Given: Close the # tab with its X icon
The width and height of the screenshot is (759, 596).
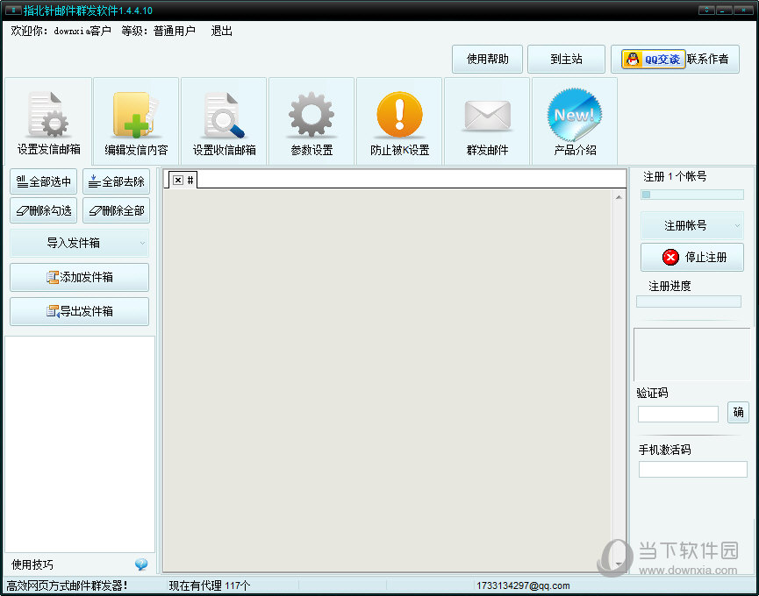Looking at the screenshot, I should pyautogui.click(x=178, y=181).
